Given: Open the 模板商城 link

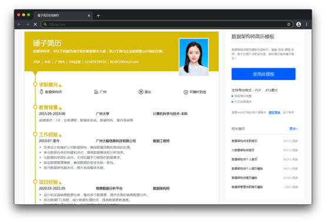Looking at the screenshot, I should (274, 112).
